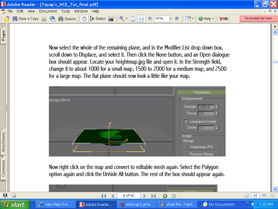Click the Print icon in toolbar
278x209 pixels.
pyautogui.click(x=44, y=19)
